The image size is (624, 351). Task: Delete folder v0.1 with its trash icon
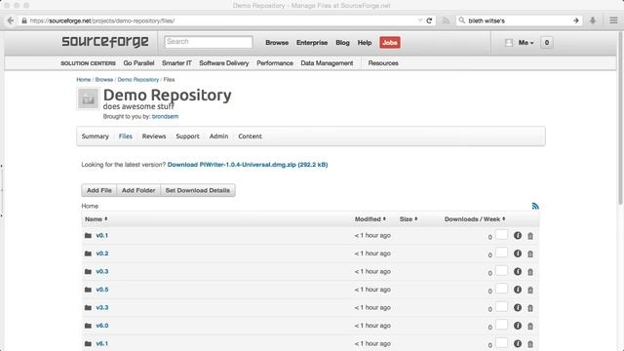pos(530,236)
